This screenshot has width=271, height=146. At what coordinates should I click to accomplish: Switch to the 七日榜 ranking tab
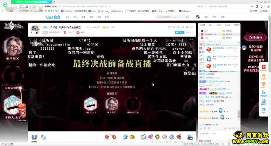(x=202, y=25)
